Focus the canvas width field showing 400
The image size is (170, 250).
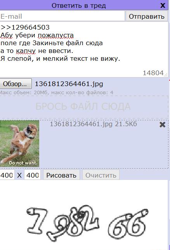7,175
